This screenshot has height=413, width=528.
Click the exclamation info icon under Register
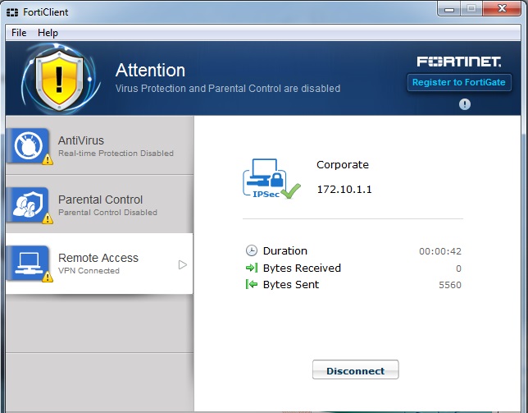pos(464,104)
